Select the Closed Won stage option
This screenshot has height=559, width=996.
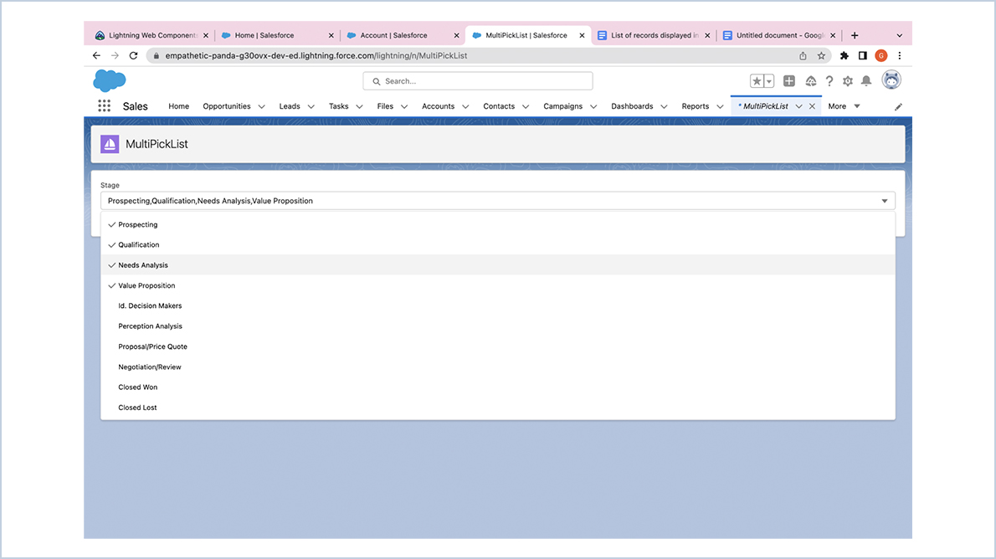pos(137,387)
